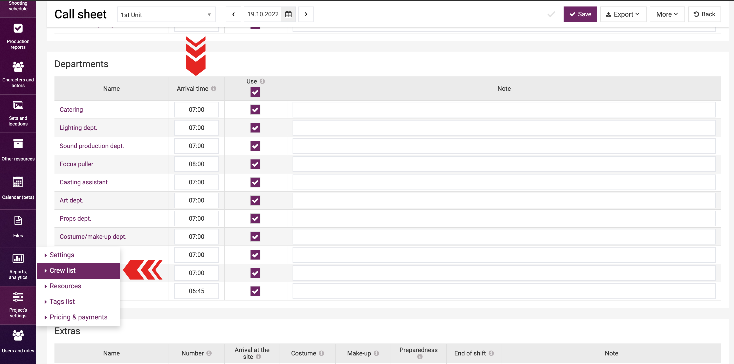This screenshot has width=734, height=364.
Task: Edit the Catering 07:00 arrival time
Action: pyautogui.click(x=196, y=110)
